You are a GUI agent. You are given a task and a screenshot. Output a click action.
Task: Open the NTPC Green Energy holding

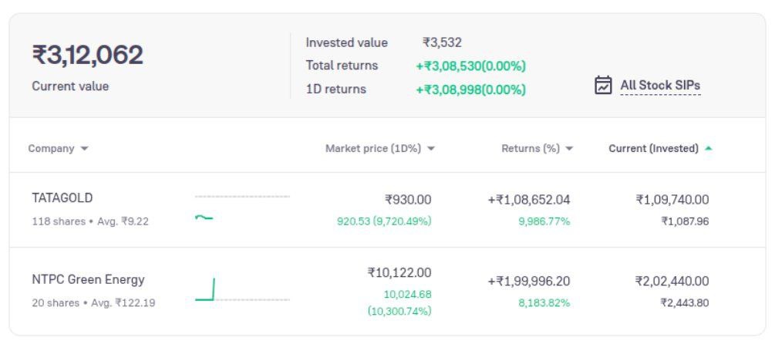pos(88,279)
